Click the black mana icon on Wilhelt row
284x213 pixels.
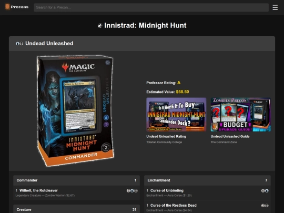click(x=136, y=190)
